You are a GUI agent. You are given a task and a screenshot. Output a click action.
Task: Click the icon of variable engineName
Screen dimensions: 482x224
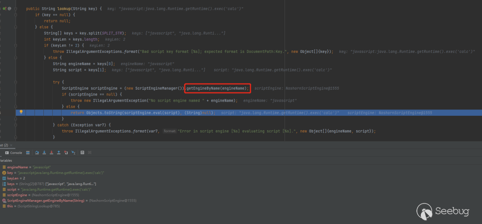pyautogui.click(x=4, y=167)
